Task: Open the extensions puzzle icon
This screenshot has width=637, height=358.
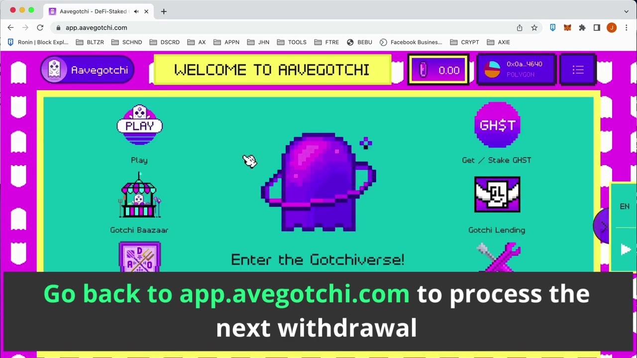Action: pyautogui.click(x=582, y=28)
